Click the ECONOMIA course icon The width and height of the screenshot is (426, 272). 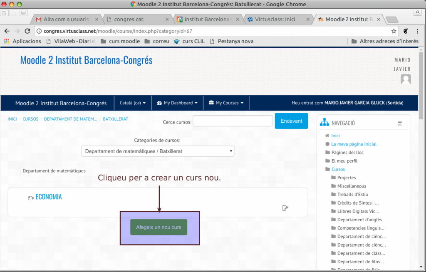(31, 198)
